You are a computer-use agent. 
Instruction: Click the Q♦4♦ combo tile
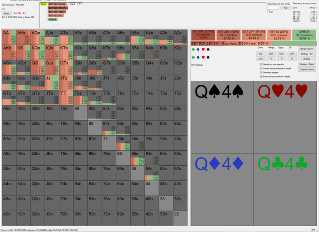(x=222, y=189)
